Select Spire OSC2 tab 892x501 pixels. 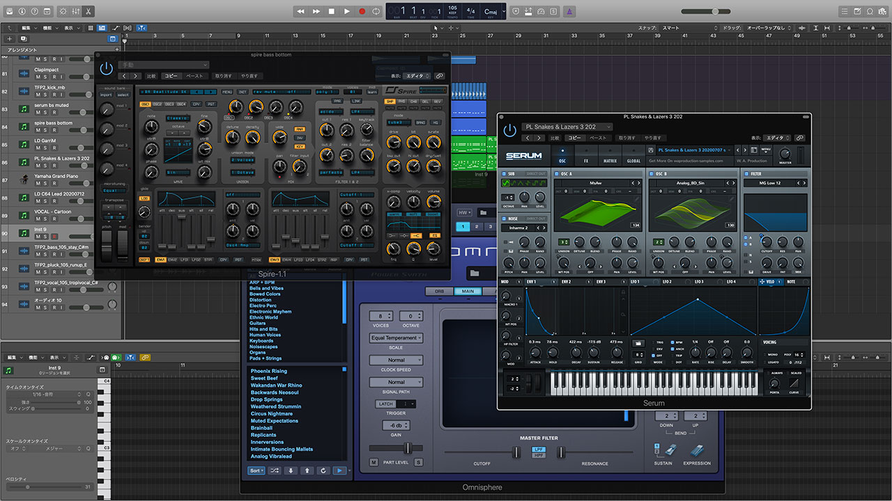[157, 104]
